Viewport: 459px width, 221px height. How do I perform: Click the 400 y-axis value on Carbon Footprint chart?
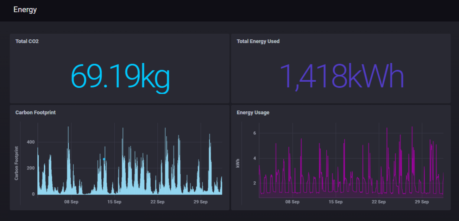pos(31,142)
